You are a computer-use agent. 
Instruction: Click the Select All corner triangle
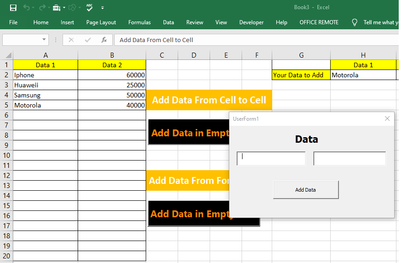(x=8, y=55)
